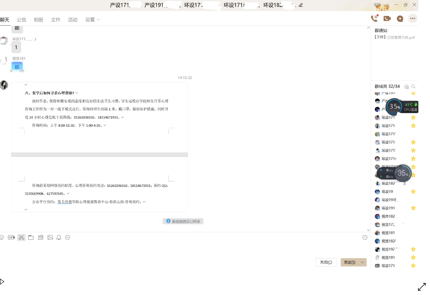Select the scissors screenshot tool

click(x=21, y=237)
